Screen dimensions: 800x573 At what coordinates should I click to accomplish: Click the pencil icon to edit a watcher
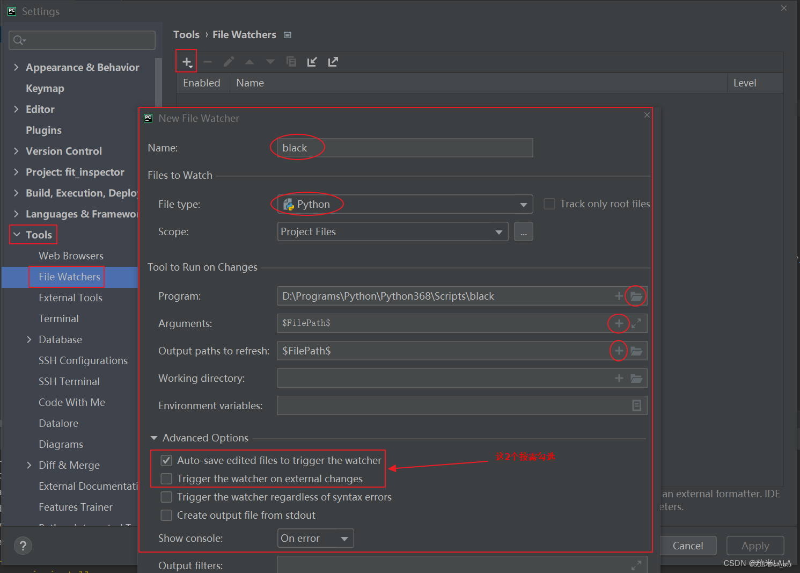coord(228,61)
